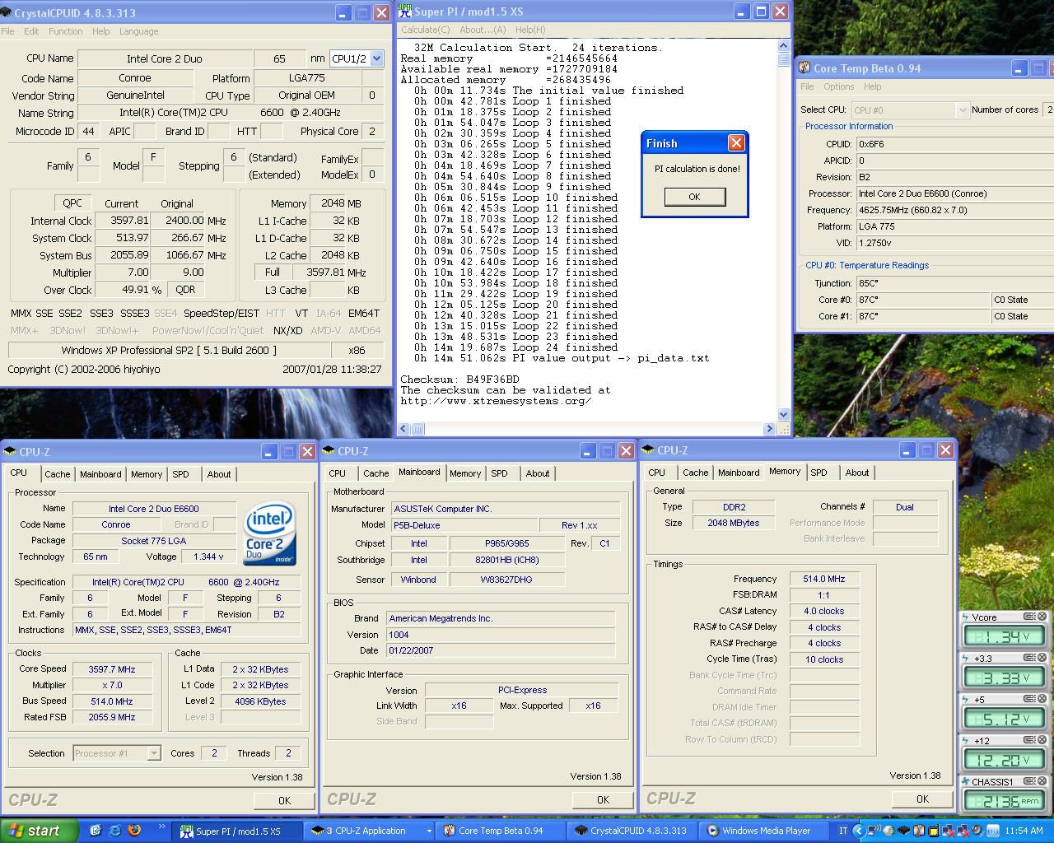Open settings icon on +3.3 widget
Image resolution: width=1054 pixels, height=843 pixels.
[x=1029, y=658]
